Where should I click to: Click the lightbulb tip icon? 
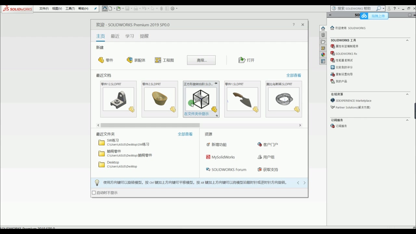(97, 183)
